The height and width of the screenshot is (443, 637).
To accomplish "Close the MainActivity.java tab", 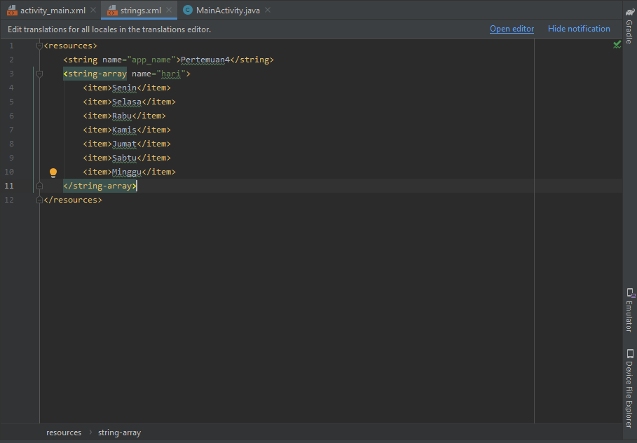I will (x=268, y=10).
